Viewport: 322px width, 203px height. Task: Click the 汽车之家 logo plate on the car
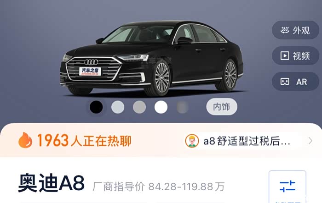tap(90, 71)
